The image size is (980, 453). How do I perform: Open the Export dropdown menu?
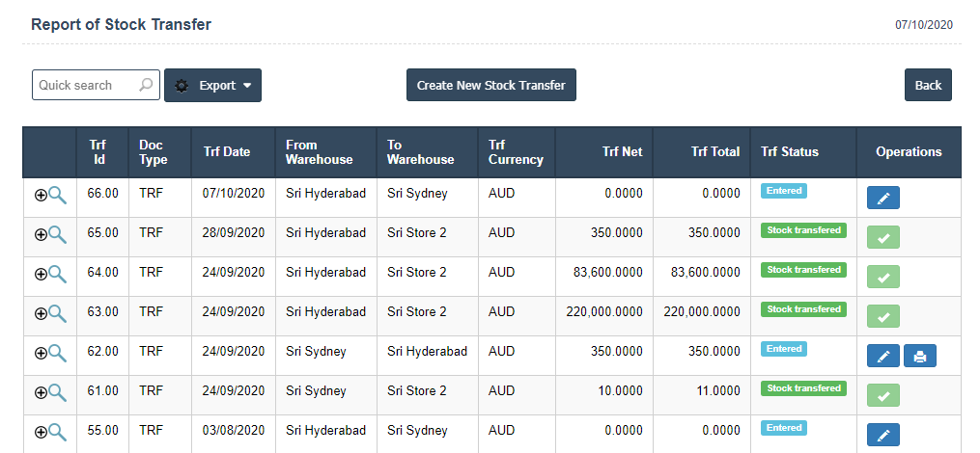tap(213, 85)
